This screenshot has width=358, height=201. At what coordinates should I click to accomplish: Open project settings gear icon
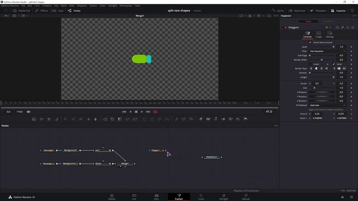352,197
